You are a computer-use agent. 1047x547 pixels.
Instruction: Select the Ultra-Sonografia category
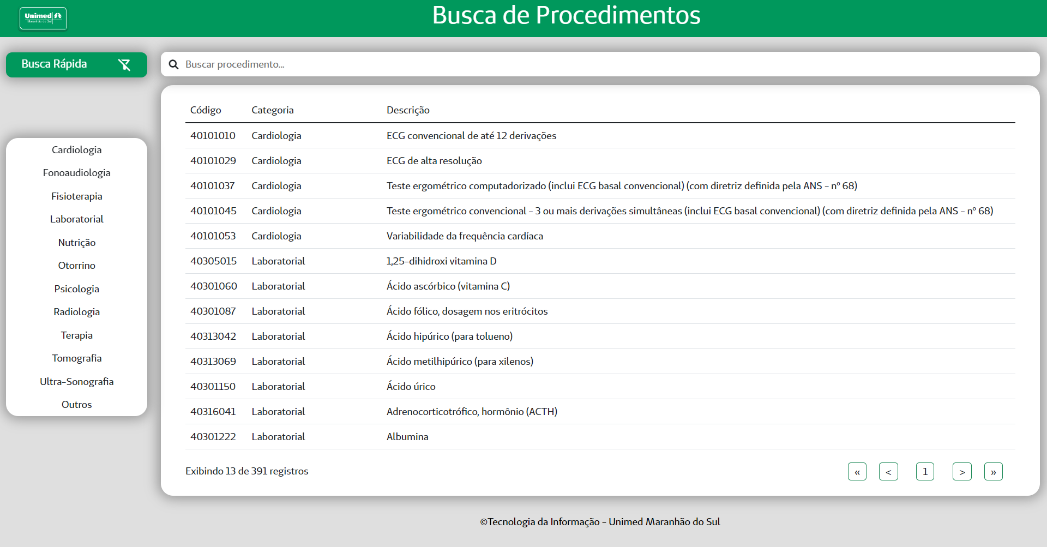pos(76,382)
